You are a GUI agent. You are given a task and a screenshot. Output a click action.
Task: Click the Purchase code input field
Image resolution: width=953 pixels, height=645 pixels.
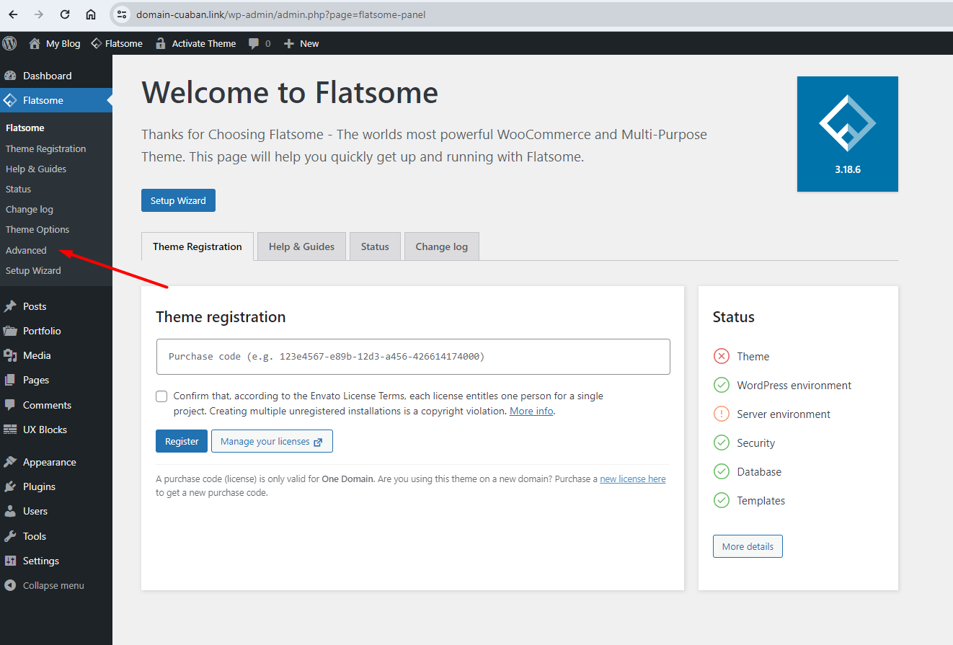(413, 357)
